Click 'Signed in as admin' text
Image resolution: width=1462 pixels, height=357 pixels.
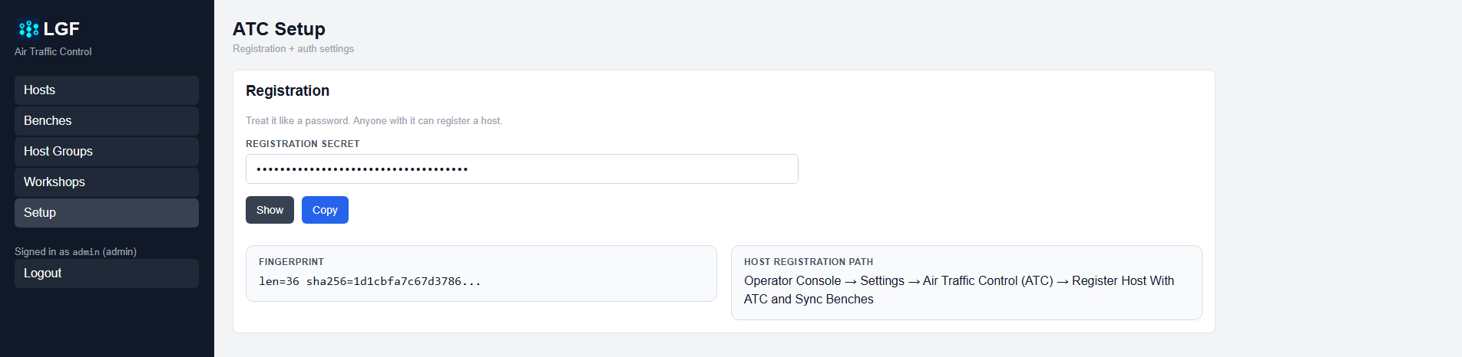click(75, 251)
